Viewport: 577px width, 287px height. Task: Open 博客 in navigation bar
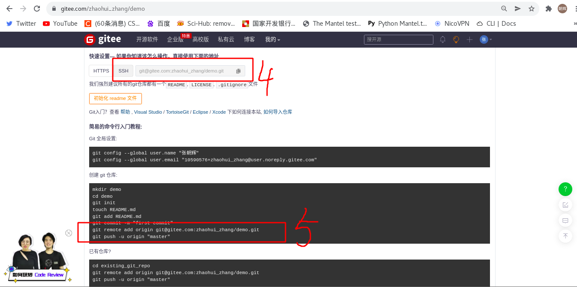tap(249, 39)
